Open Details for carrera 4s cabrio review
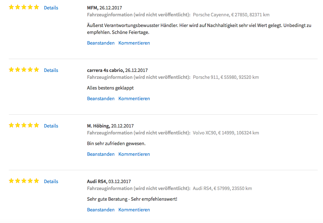Image resolution: width=323 pixels, height=223 pixels. [x=51, y=70]
